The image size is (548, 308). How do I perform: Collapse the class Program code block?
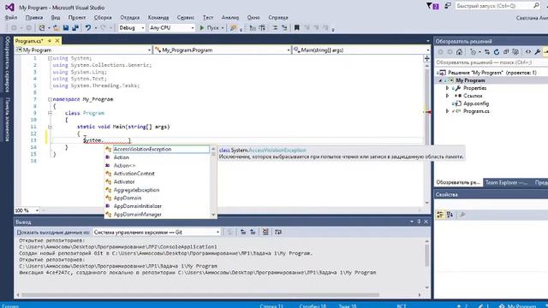click(x=50, y=113)
